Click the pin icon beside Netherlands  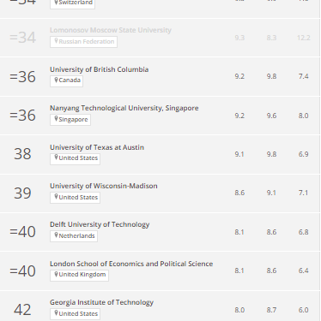[56, 235]
